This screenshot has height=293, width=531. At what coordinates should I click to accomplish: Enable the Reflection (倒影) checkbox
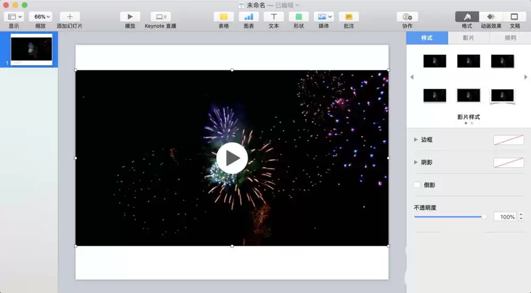417,185
